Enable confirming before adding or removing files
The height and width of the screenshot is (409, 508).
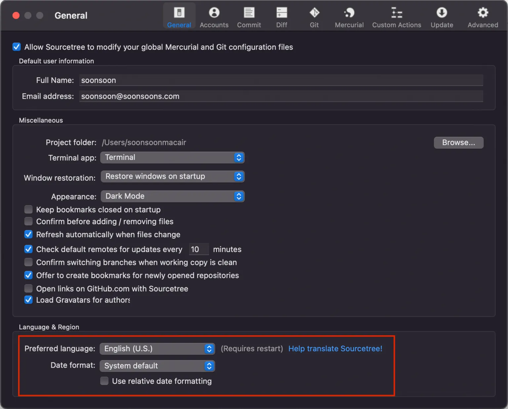click(28, 221)
